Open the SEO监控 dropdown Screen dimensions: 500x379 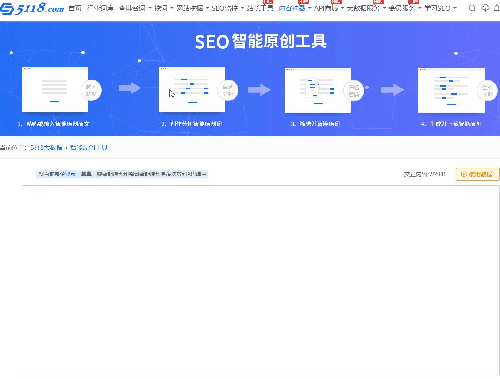[x=228, y=8]
